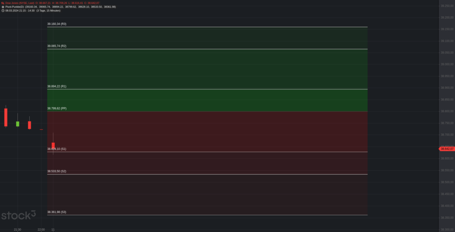Click the stock3 watermark logo

click(18, 215)
